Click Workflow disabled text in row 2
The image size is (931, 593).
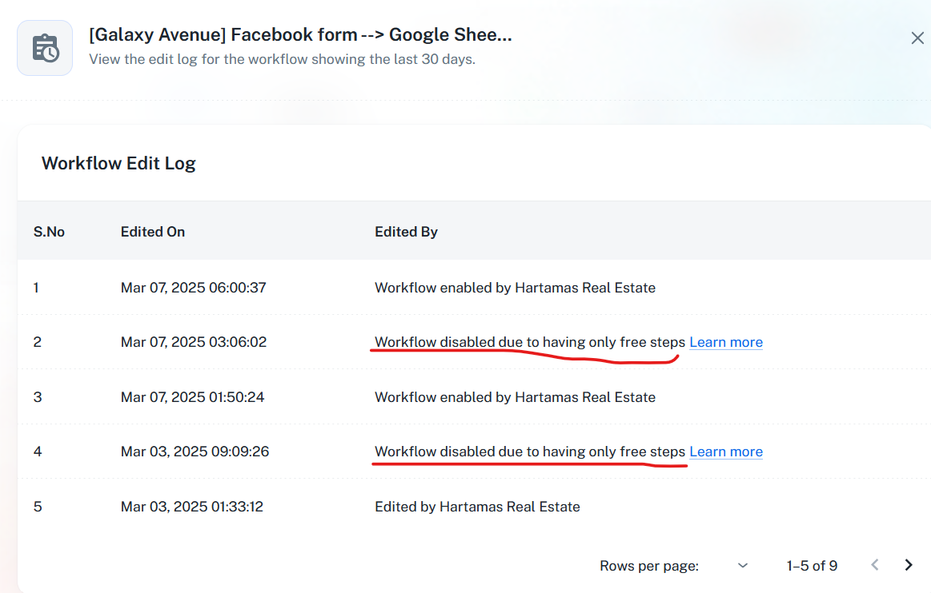coord(530,342)
